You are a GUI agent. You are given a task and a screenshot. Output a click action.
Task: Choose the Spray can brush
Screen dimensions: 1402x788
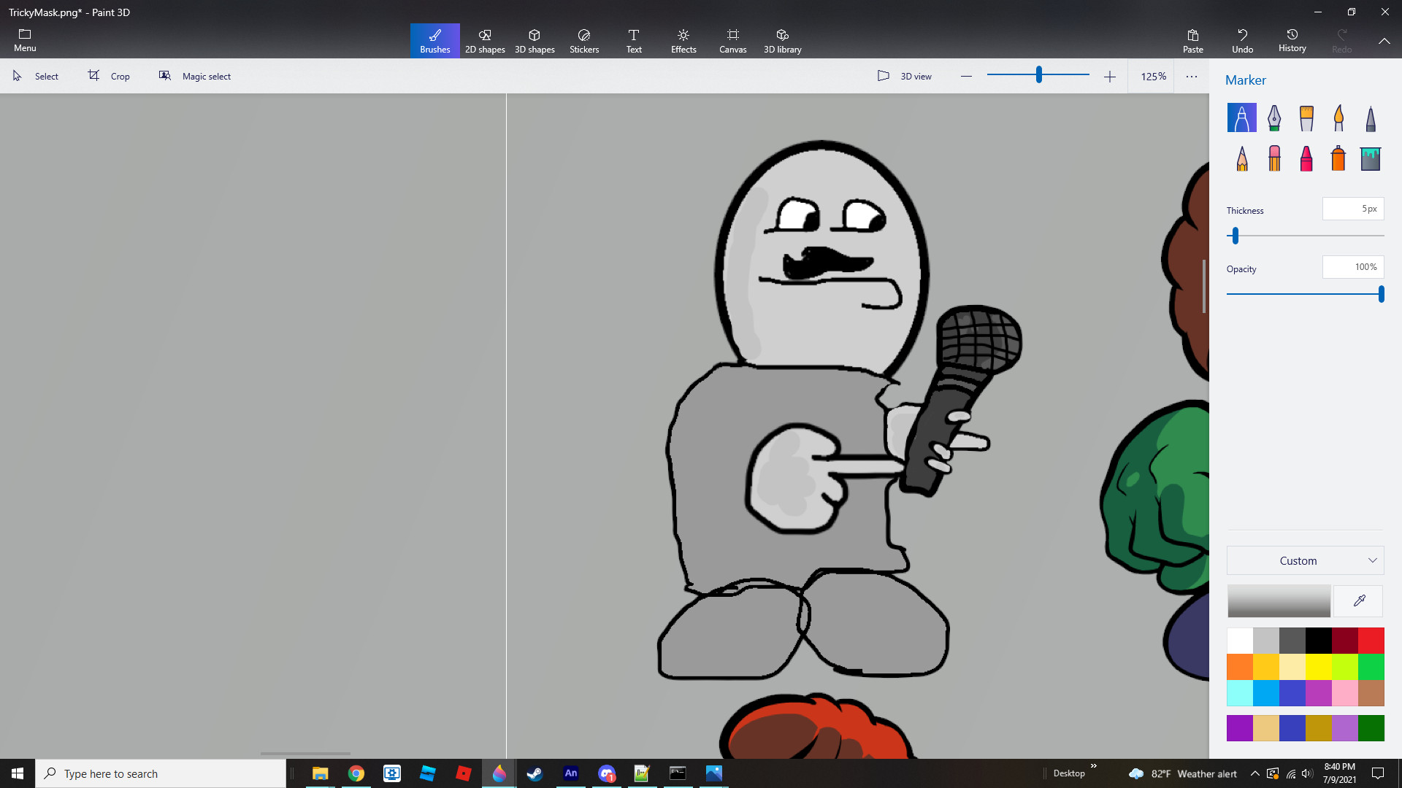1338,158
